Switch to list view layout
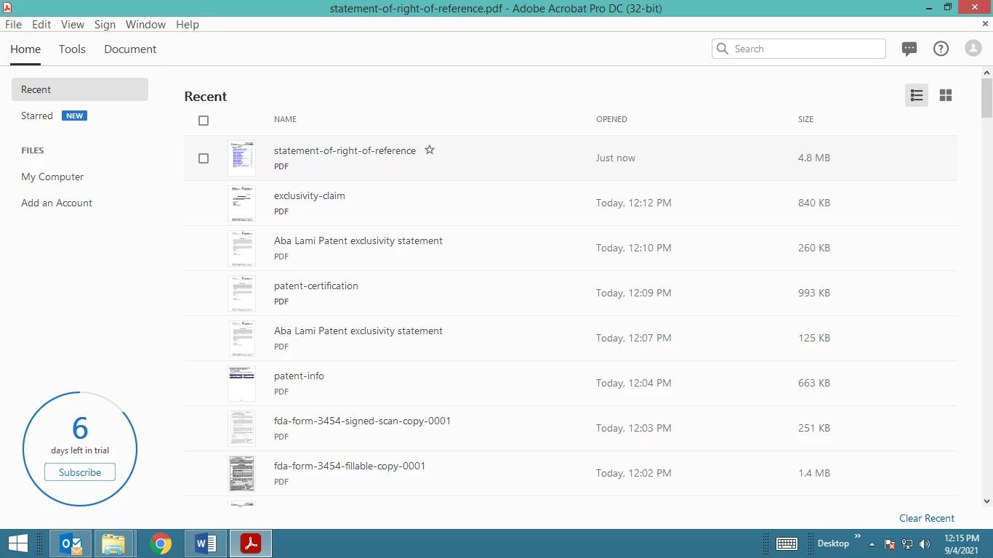This screenshot has width=993, height=558. pyautogui.click(x=917, y=95)
